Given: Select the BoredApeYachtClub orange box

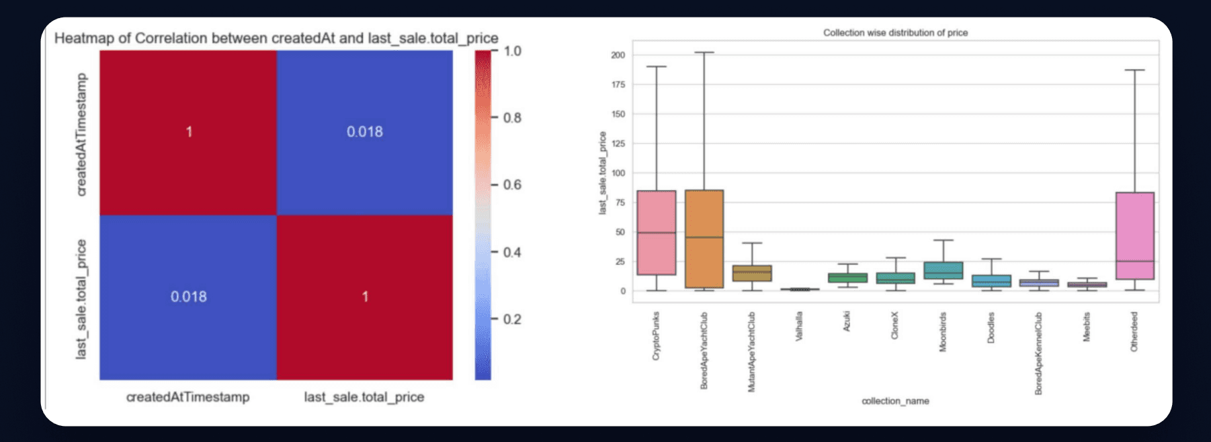Looking at the screenshot, I should pos(704,239).
